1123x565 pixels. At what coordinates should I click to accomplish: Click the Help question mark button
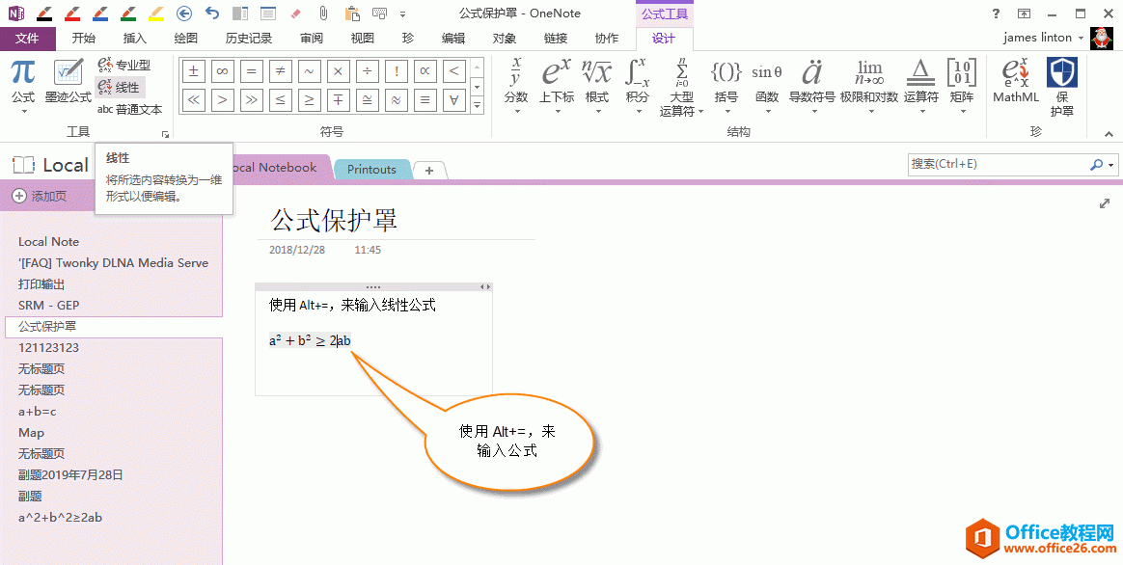[x=996, y=13]
